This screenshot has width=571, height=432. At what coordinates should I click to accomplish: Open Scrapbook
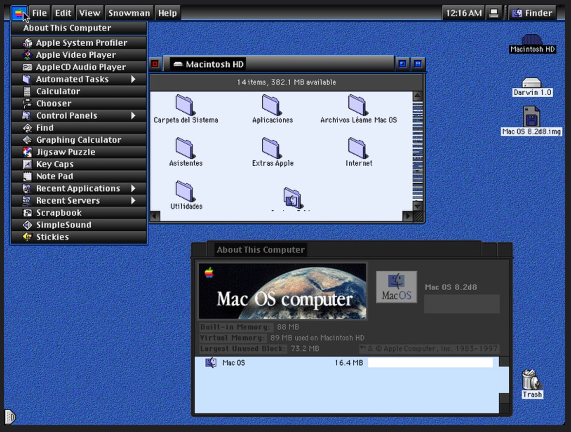pos(79,213)
